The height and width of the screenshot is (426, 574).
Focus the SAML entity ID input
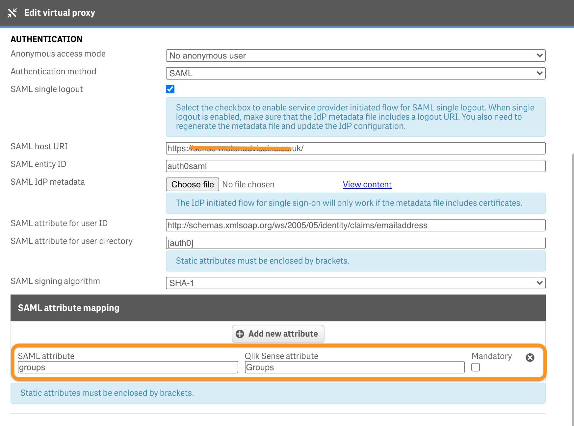(x=355, y=166)
